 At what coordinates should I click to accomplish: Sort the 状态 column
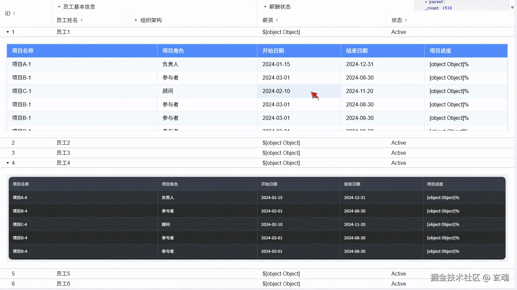point(406,20)
